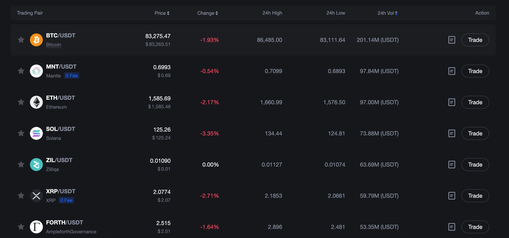Click the 86,485.00 24h high value

point(270,40)
